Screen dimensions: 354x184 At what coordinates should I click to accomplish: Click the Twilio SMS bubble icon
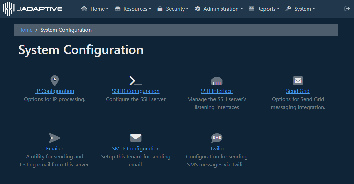tap(217, 138)
